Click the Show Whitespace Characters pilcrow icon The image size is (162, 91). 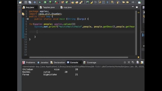(107, 2)
